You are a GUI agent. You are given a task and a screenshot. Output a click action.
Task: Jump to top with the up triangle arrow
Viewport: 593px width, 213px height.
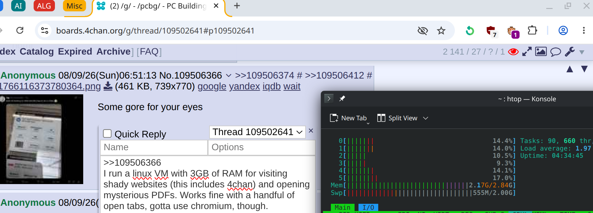[570, 69]
